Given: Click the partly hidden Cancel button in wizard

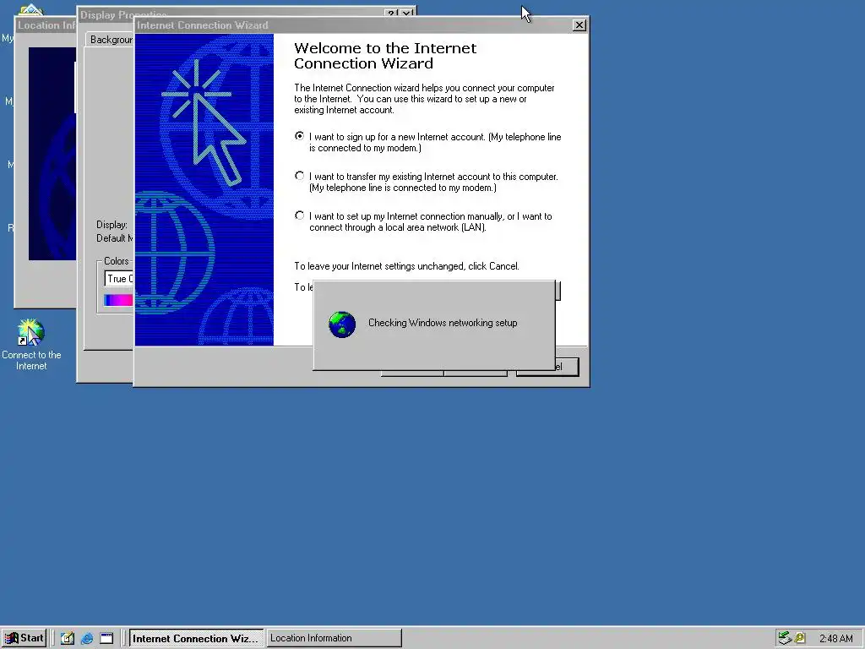Looking at the screenshot, I should (567, 367).
